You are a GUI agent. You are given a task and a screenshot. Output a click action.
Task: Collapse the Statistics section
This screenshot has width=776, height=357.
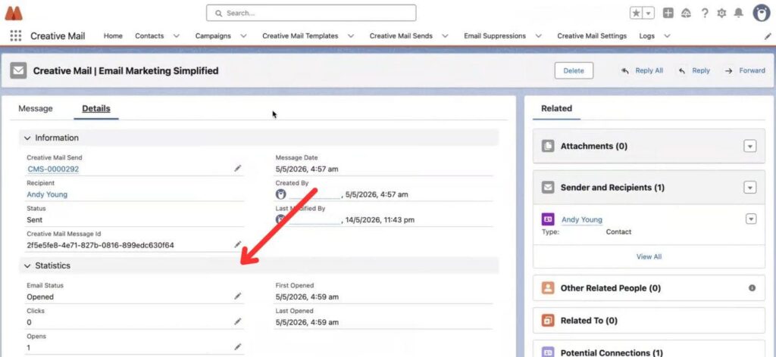[27, 265]
